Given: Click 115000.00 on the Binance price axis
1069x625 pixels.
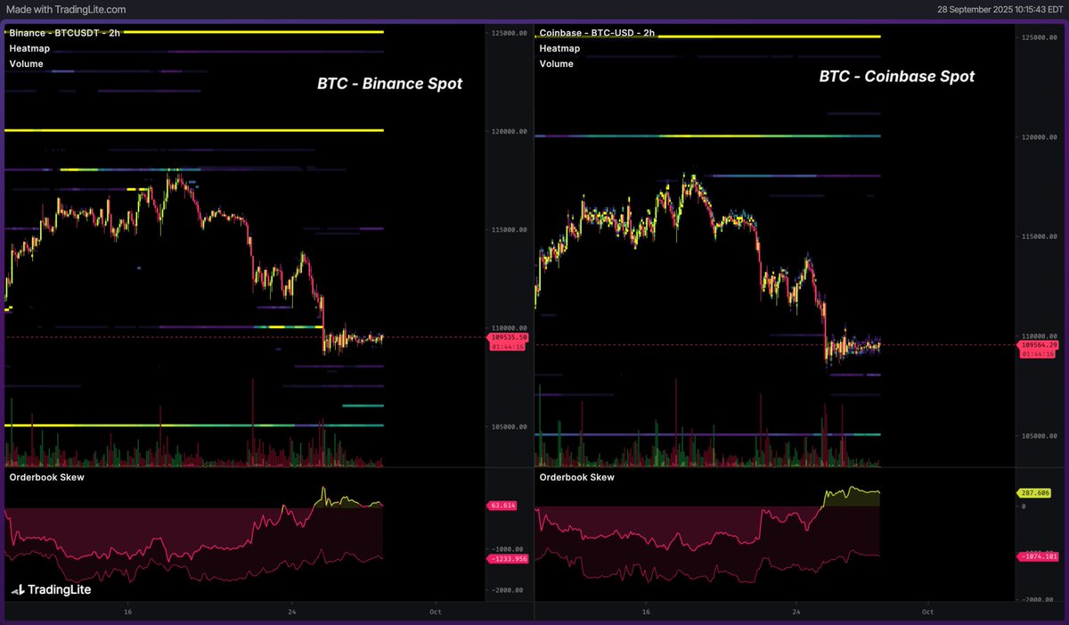Looking at the screenshot, I should click(x=508, y=229).
